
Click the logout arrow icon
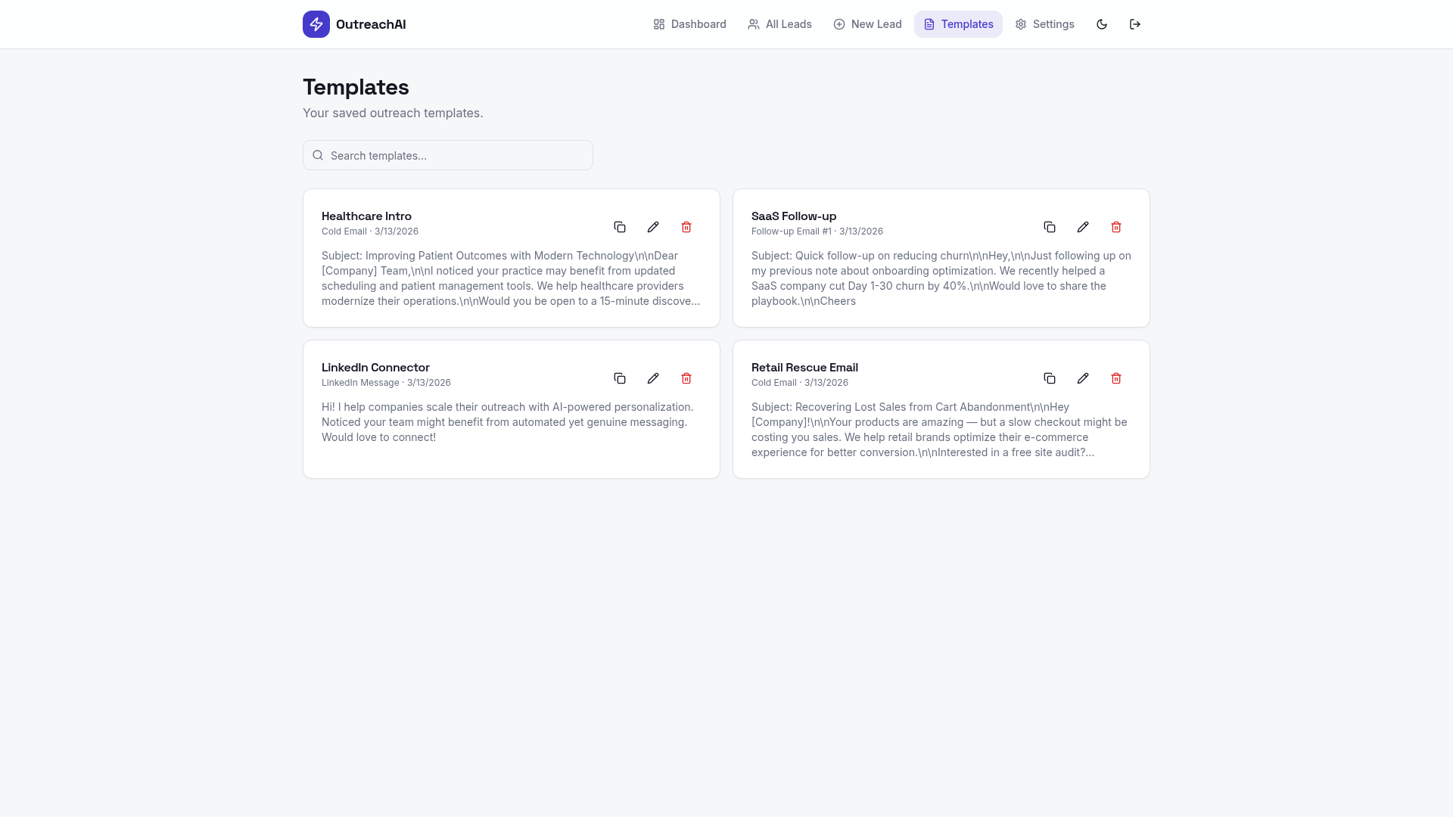(x=1135, y=24)
